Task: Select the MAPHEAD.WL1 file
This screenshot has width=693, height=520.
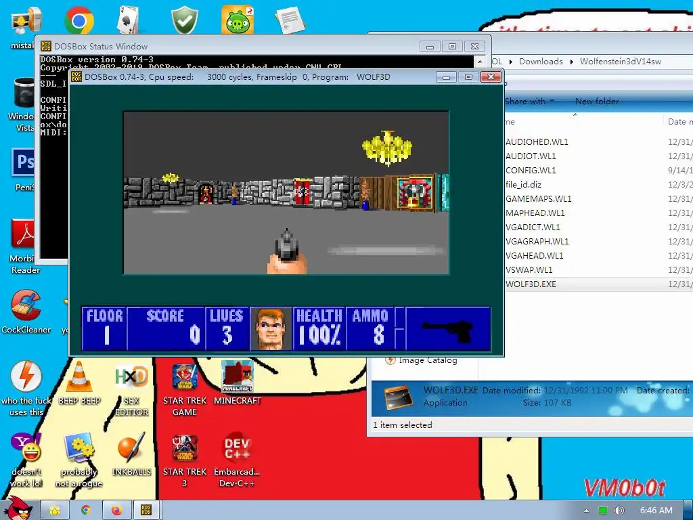Action: [535, 213]
